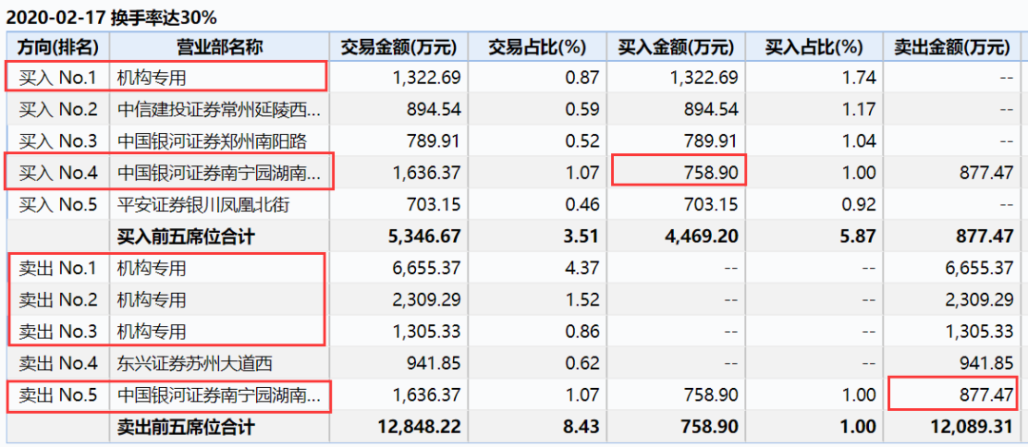
Task: Click the 方向(排名) column header
Action: (58, 48)
